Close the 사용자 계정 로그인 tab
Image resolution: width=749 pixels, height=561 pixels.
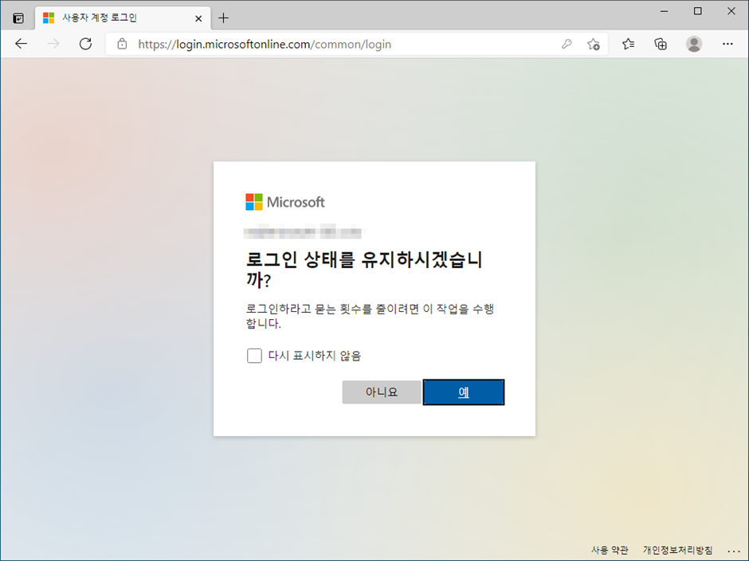(x=198, y=18)
